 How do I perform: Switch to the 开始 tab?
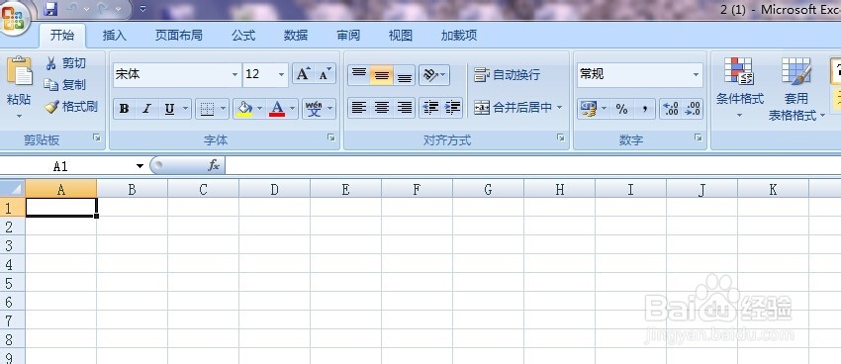click(62, 36)
